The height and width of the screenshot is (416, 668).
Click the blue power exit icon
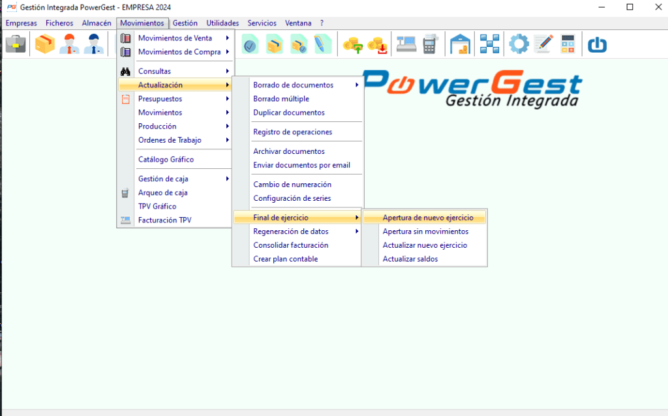pos(598,44)
